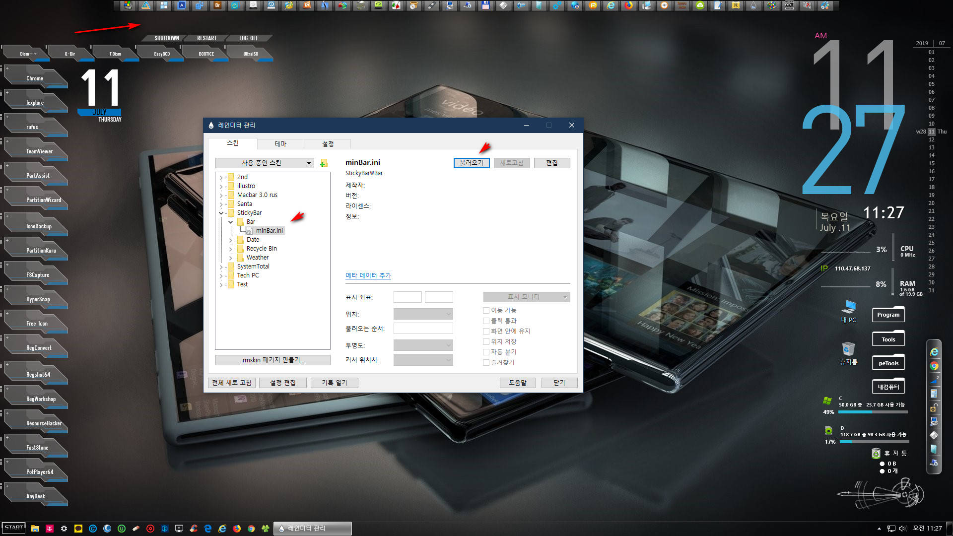Select the 스킨 tab
This screenshot has width=953, height=536.
232,143
